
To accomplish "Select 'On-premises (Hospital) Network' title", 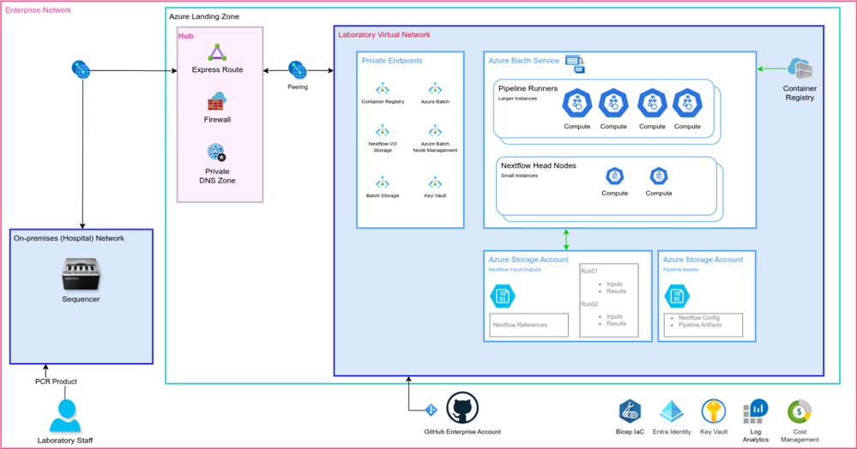I will click(69, 238).
